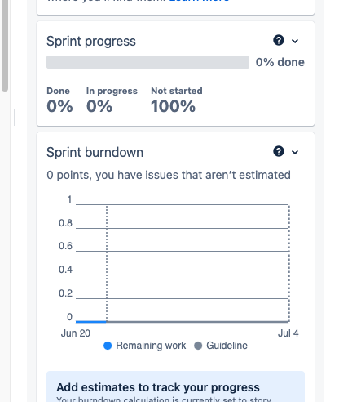339x402 pixels.
Task: Toggle Guideline legend dot
Action: [198, 346]
